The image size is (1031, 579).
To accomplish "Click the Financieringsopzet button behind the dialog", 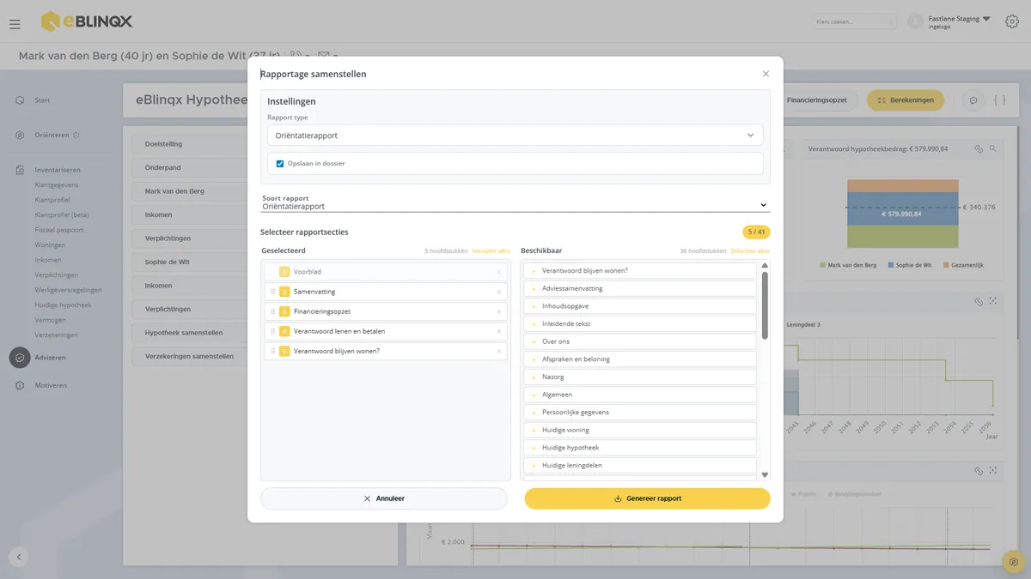I will (816, 100).
